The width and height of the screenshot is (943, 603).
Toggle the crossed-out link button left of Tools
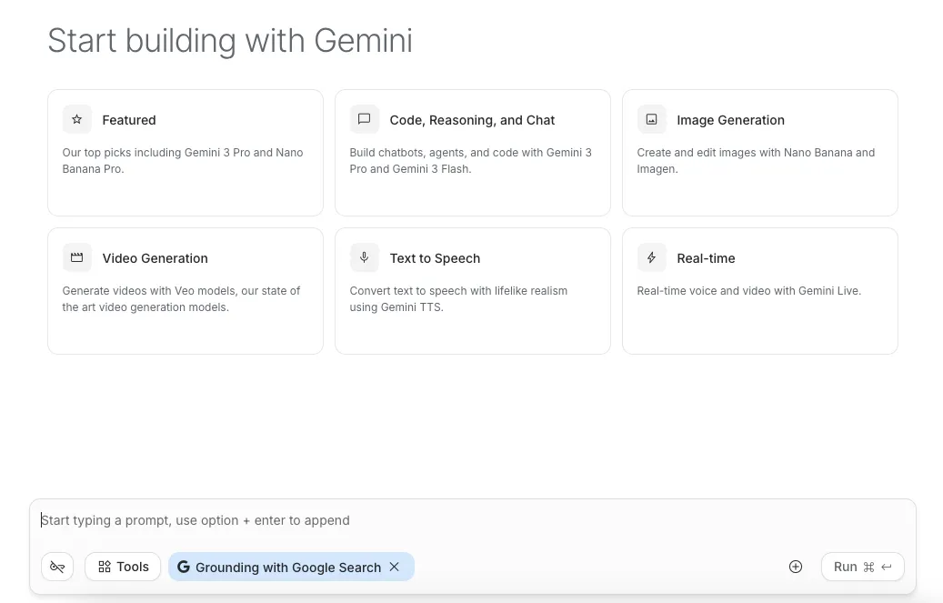pyautogui.click(x=57, y=567)
